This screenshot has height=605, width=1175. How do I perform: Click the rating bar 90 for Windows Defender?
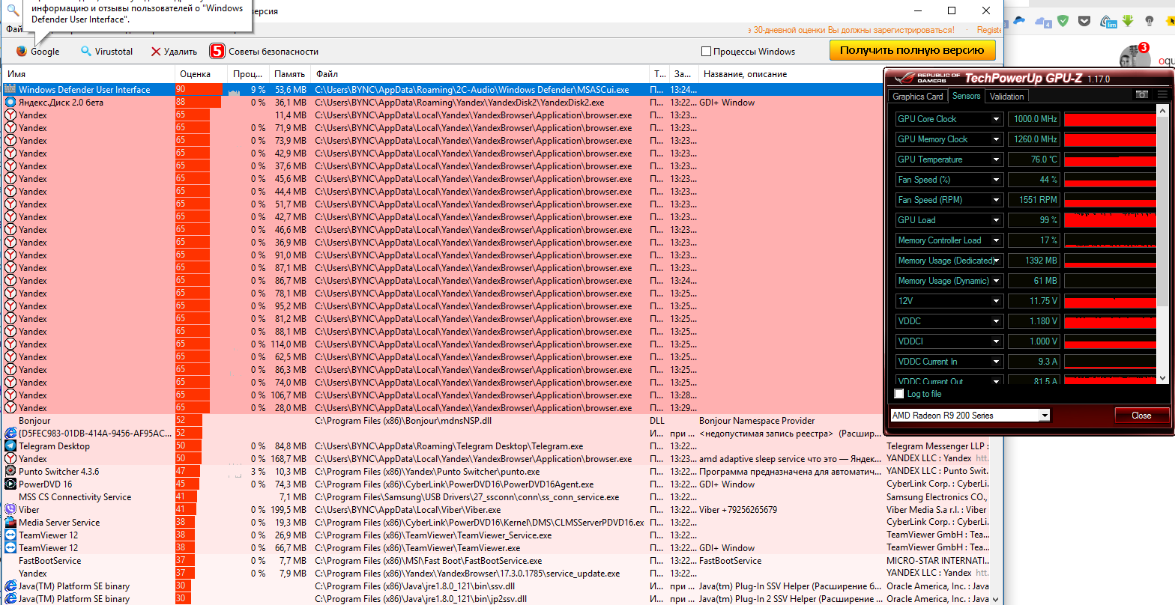[199, 90]
